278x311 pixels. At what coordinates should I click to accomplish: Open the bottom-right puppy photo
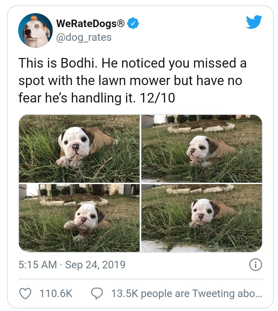click(202, 218)
